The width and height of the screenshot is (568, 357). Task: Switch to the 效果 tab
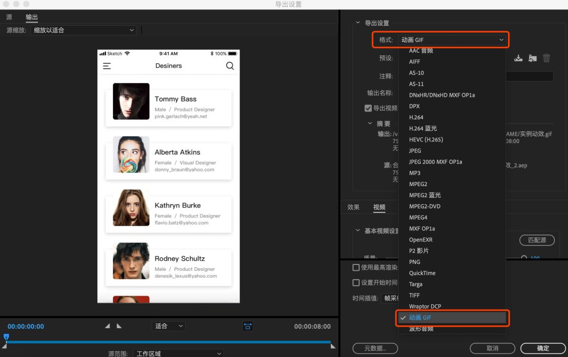[353, 207]
